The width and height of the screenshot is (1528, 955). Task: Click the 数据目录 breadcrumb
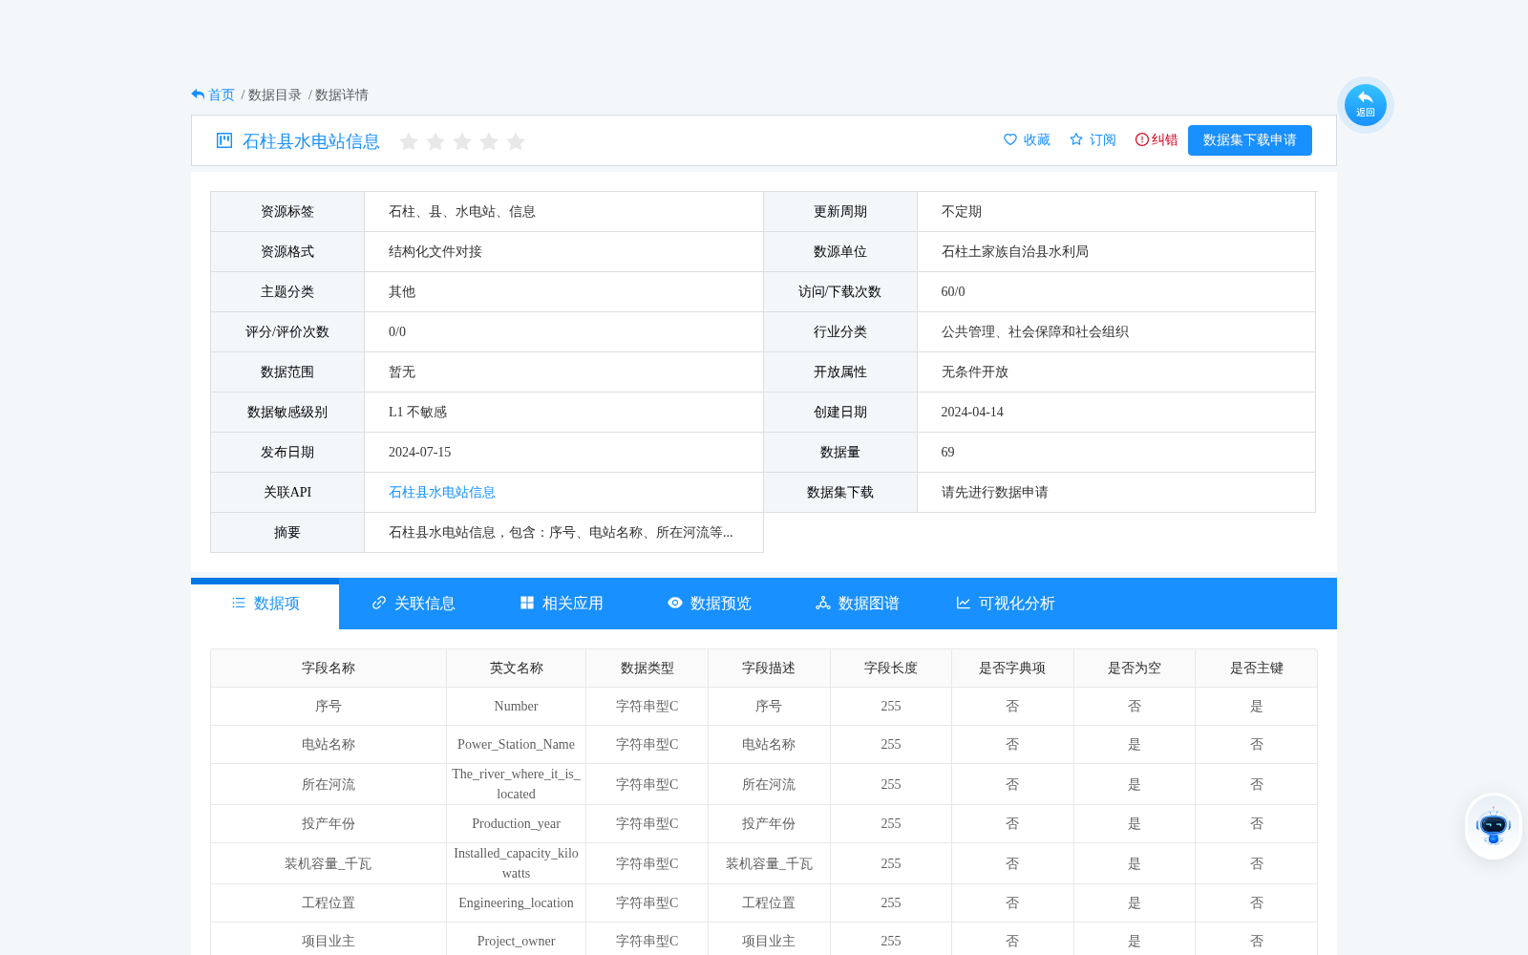[275, 95]
